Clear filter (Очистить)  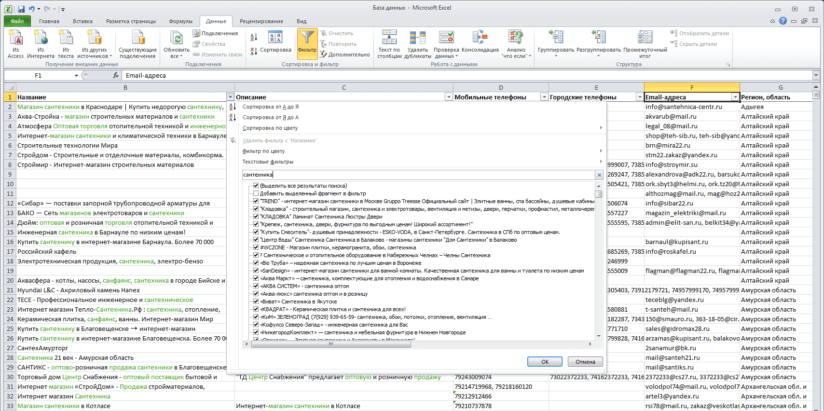tap(336, 33)
